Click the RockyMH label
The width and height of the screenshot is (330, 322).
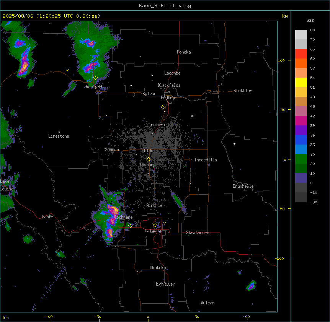tap(94, 87)
